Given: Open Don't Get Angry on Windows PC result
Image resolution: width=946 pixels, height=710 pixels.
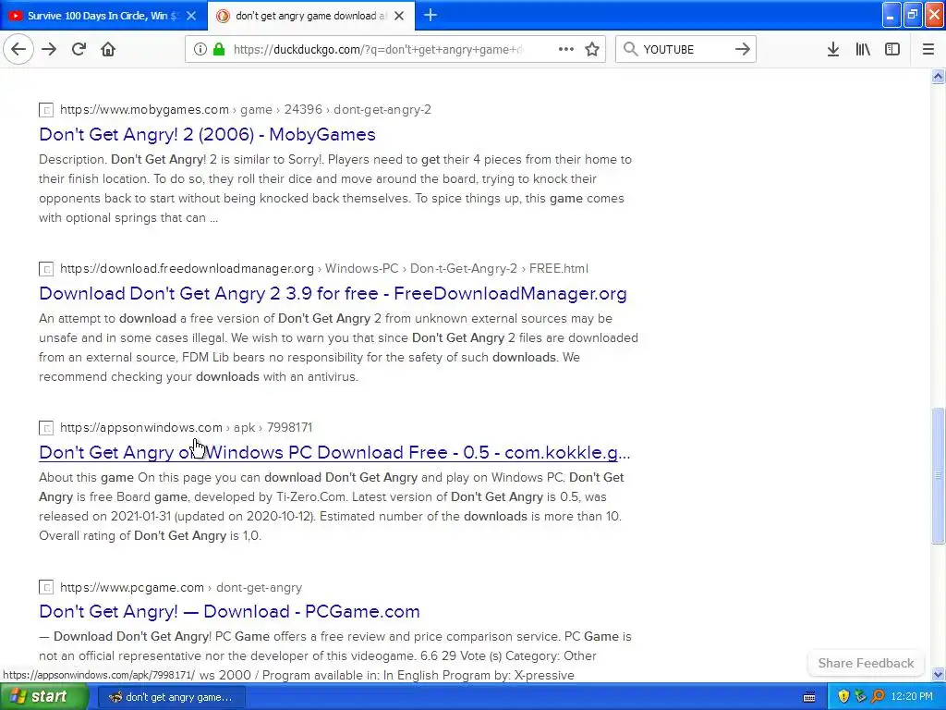Looking at the screenshot, I should [x=334, y=451].
